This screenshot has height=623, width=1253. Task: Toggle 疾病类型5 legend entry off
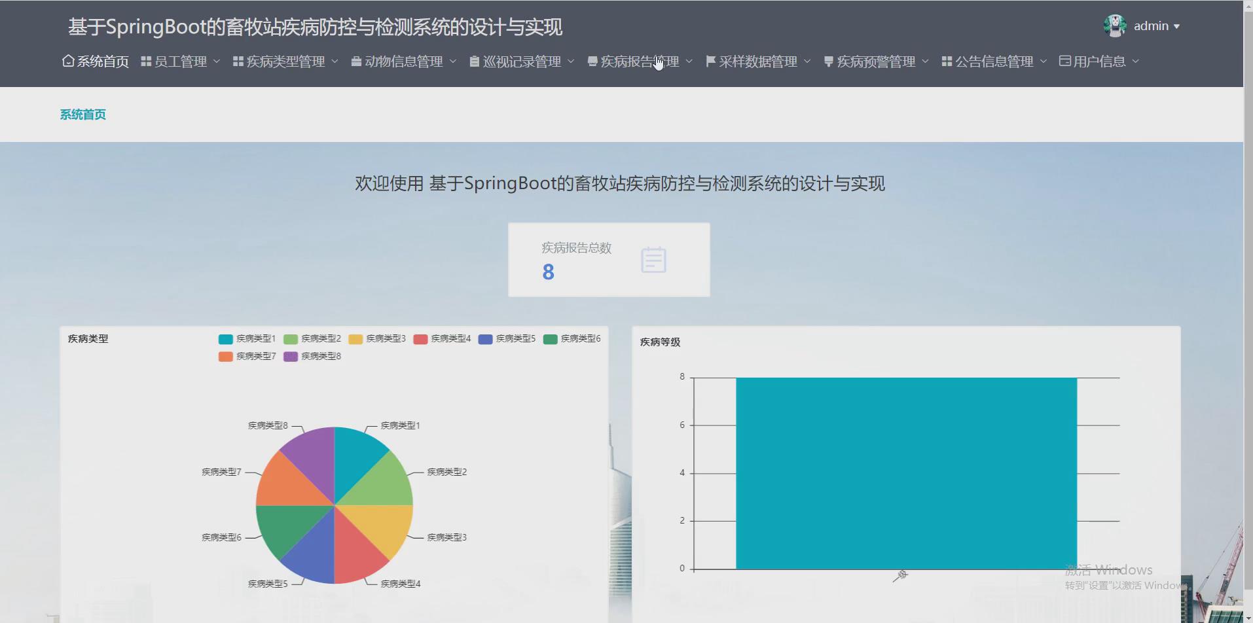click(509, 338)
